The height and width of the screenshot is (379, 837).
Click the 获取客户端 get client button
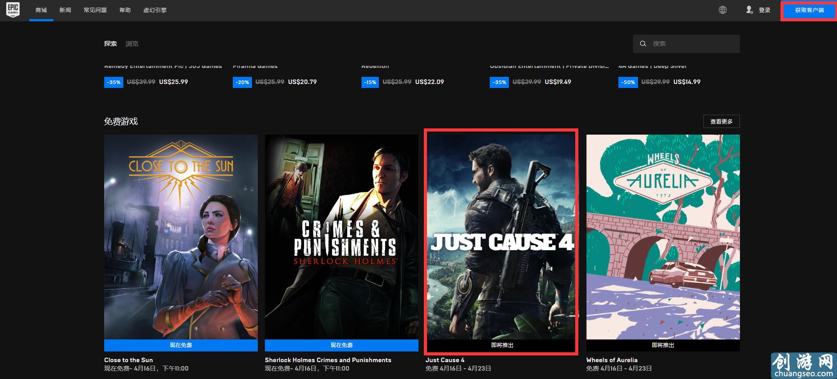tap(809, 10)
